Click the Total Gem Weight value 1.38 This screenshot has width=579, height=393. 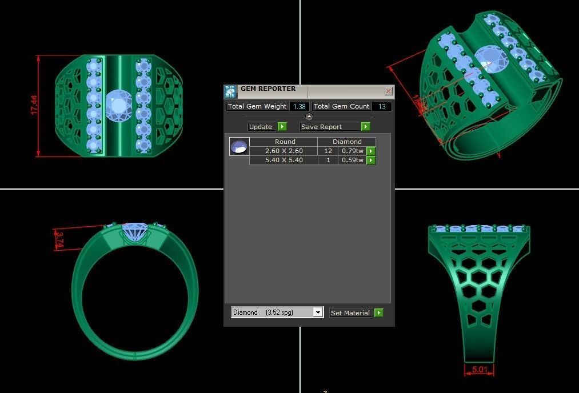[x=299, y=107]
